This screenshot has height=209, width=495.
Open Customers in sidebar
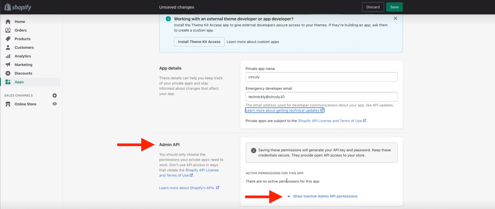(x=24, y=48)
